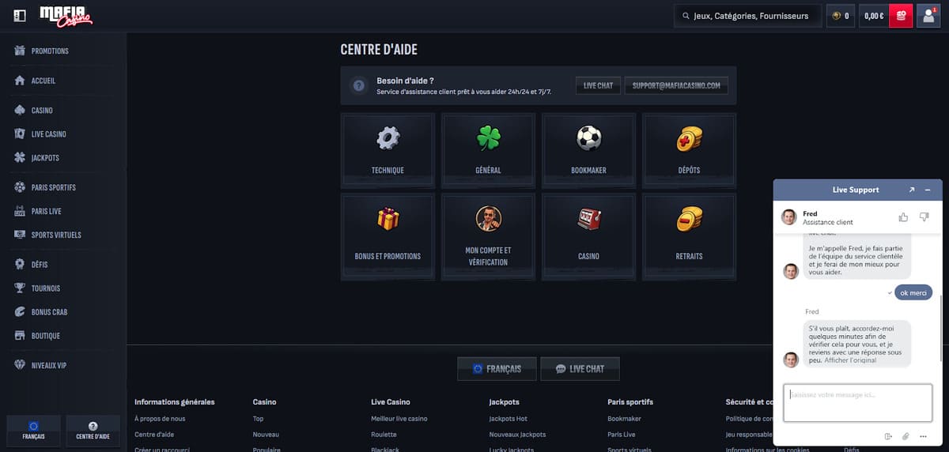Toggle the sidebar collapse icon at top left
The image size is (949, 452).
20,16
